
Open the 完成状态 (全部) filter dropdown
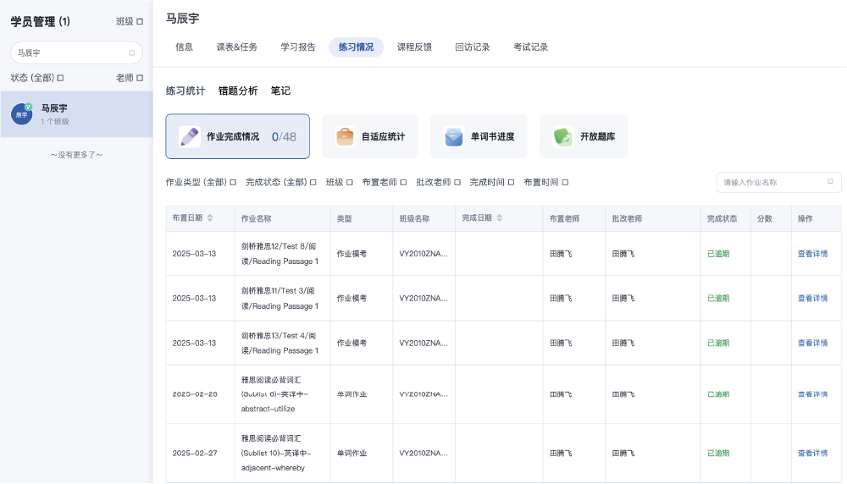(x=281, y=182)
